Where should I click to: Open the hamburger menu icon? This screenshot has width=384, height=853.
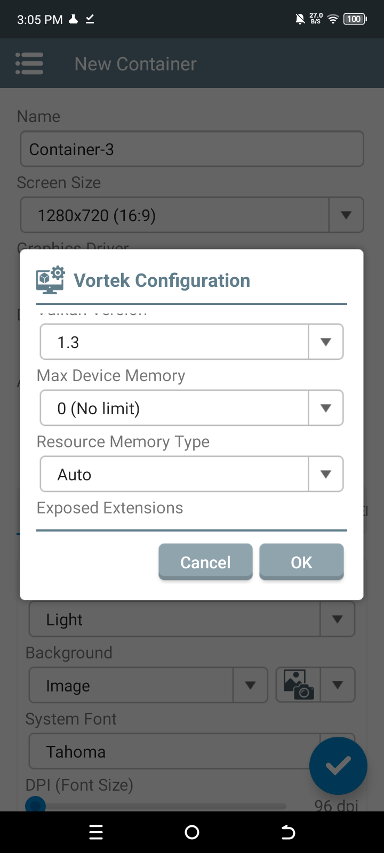click(x=29, y=63)
